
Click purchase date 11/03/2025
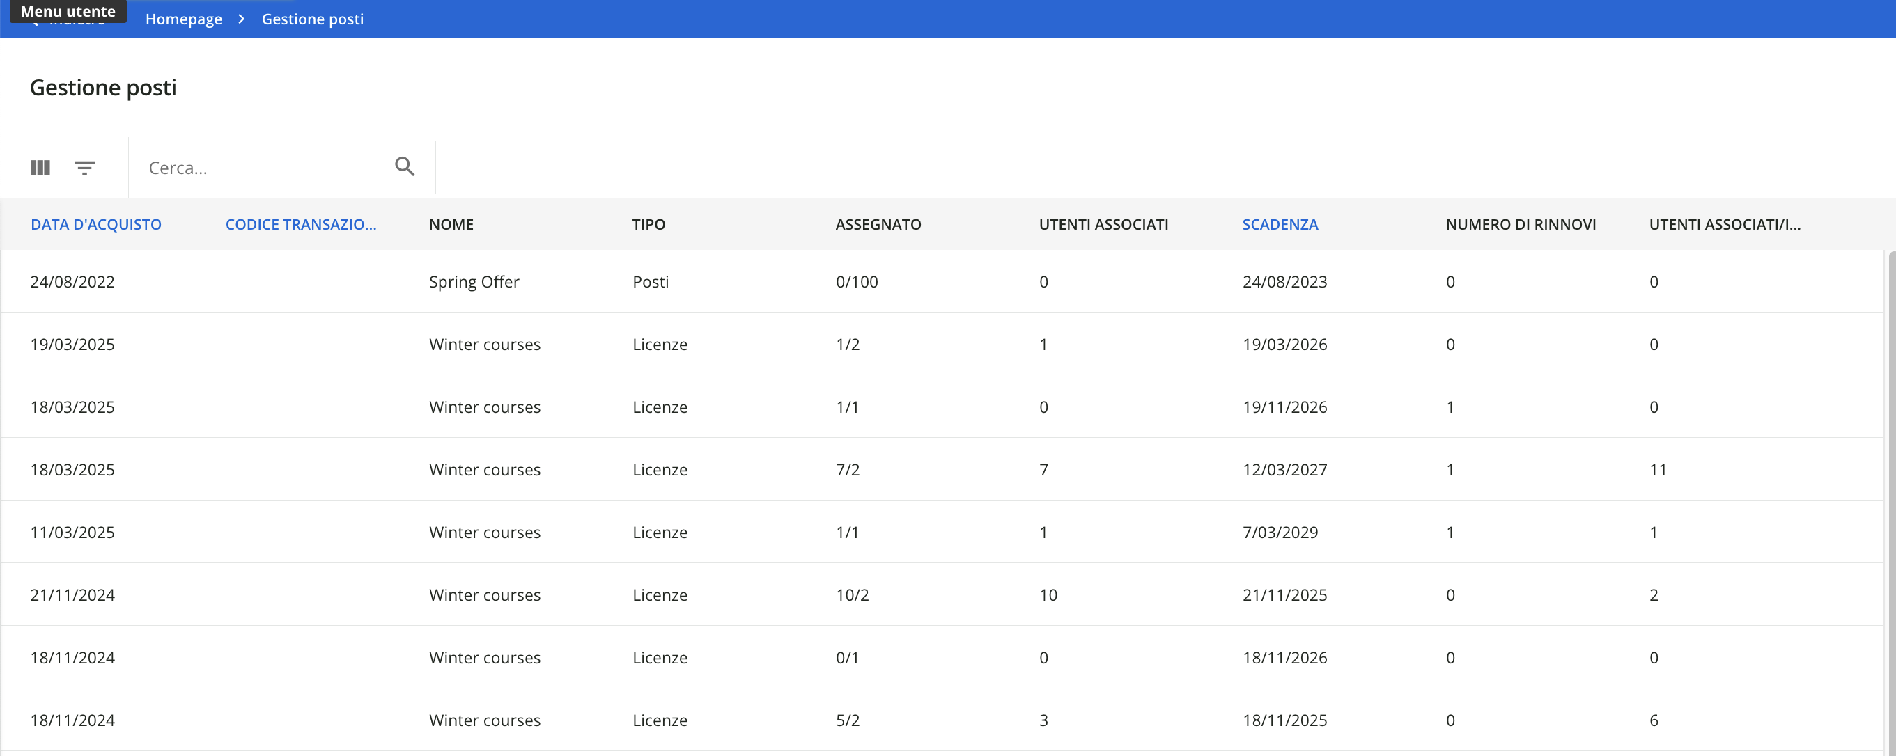[x=72, y=532]
